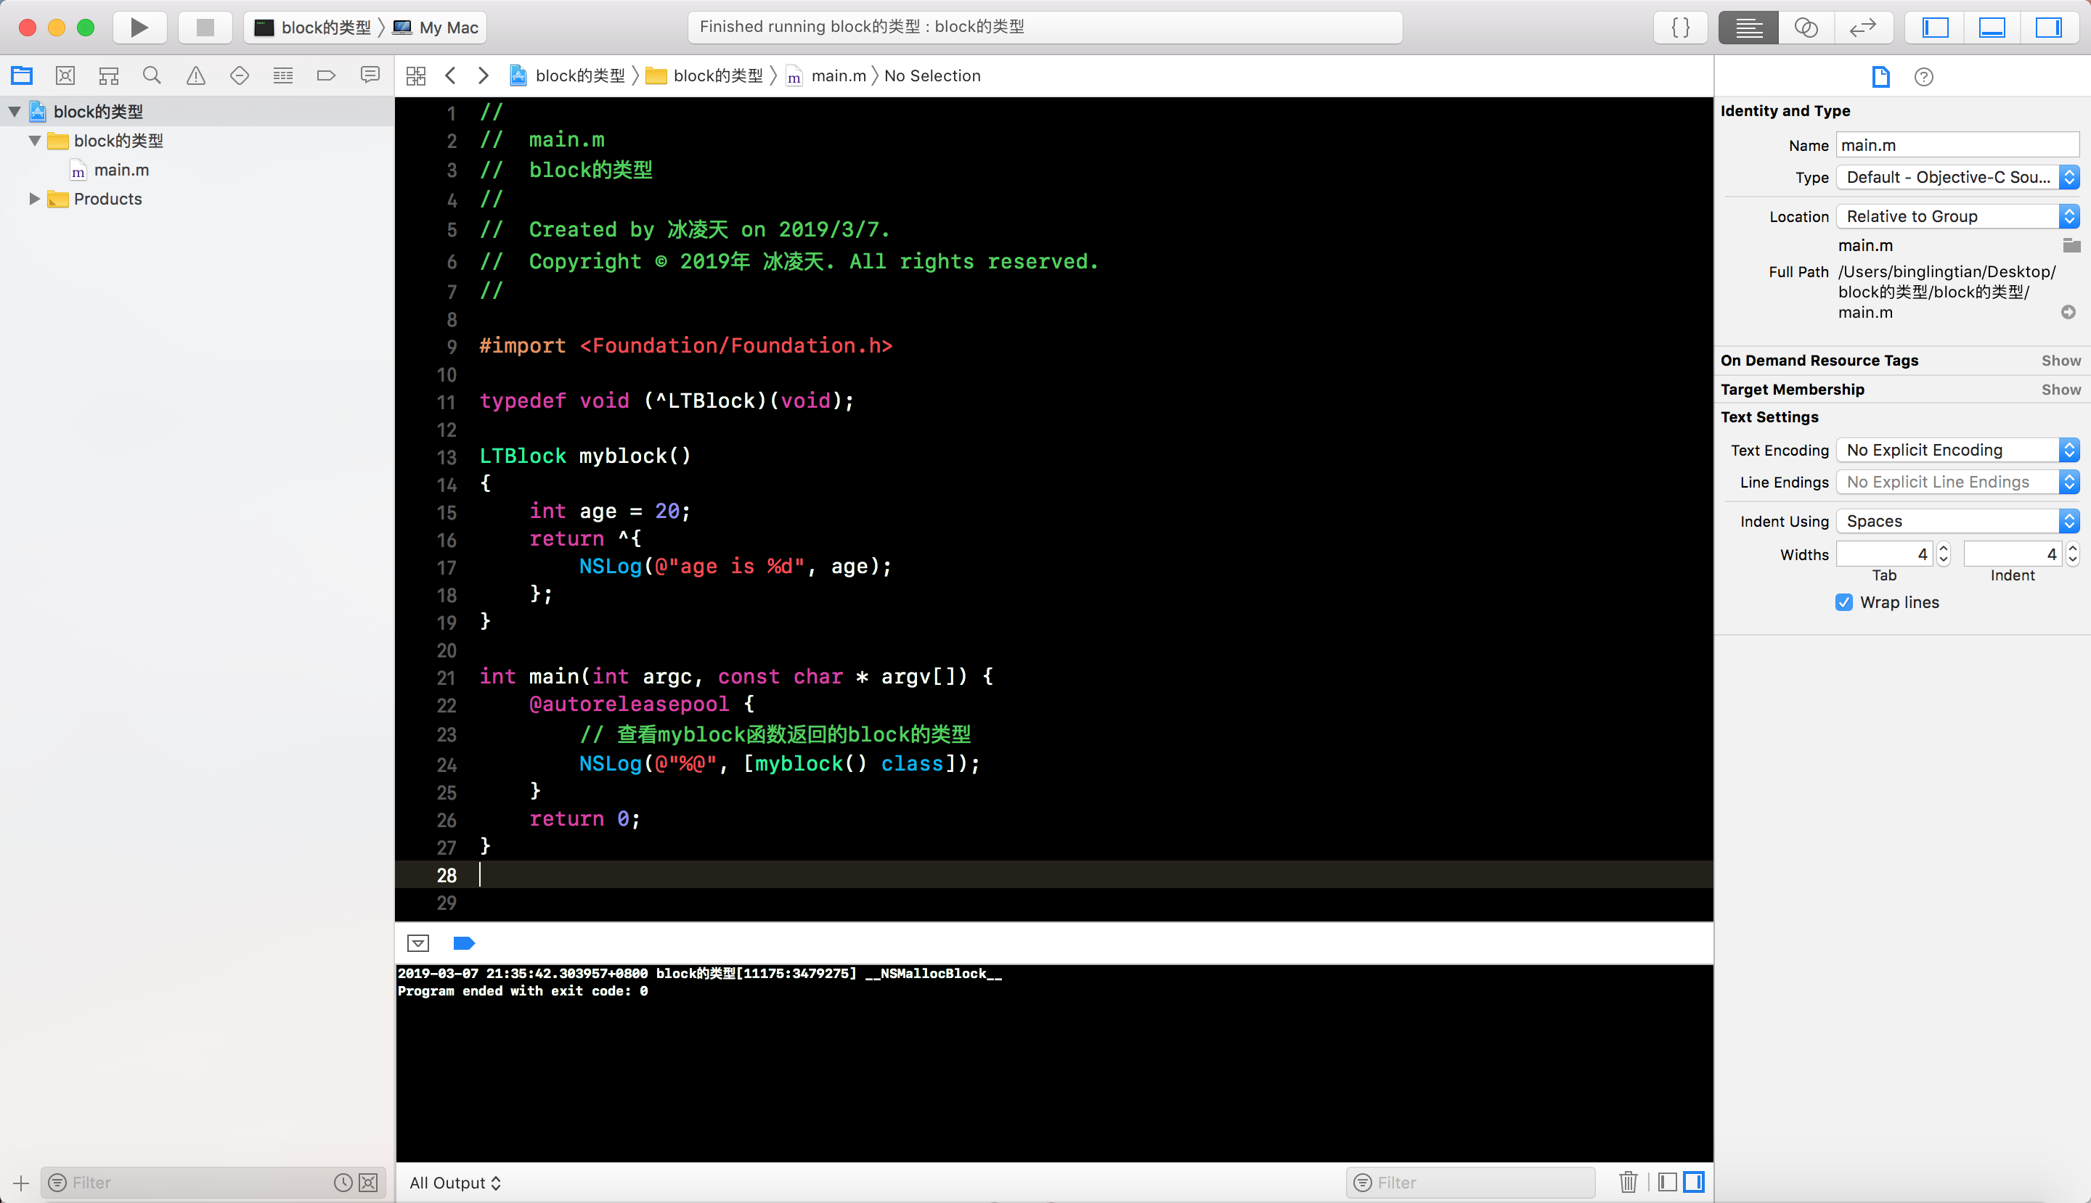The image size is (2091, 1203).
Task: Show On Demand Resource Tags
Action: click(2061, 360)
